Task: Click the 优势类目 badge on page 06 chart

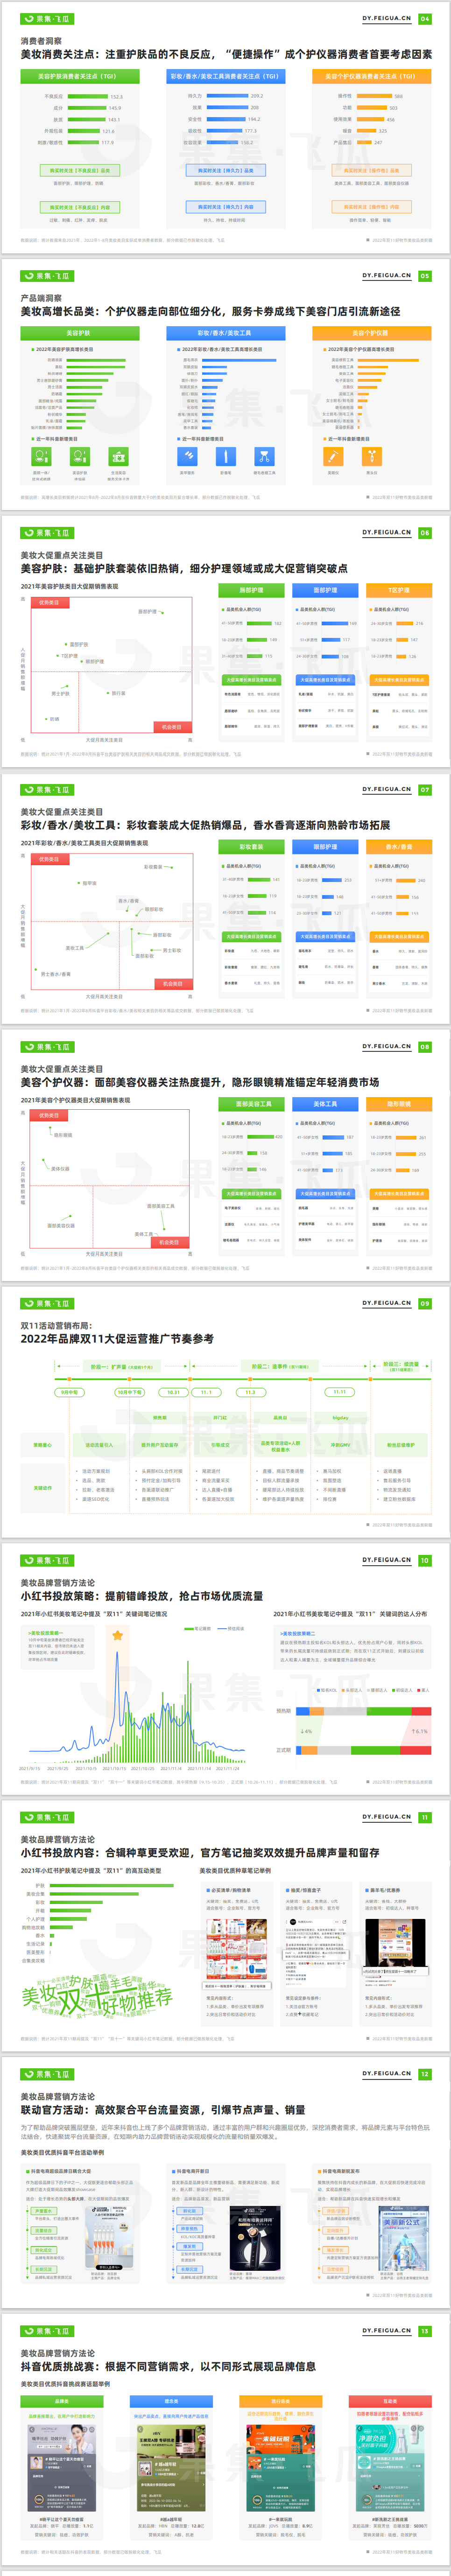Action: point(49,603)
